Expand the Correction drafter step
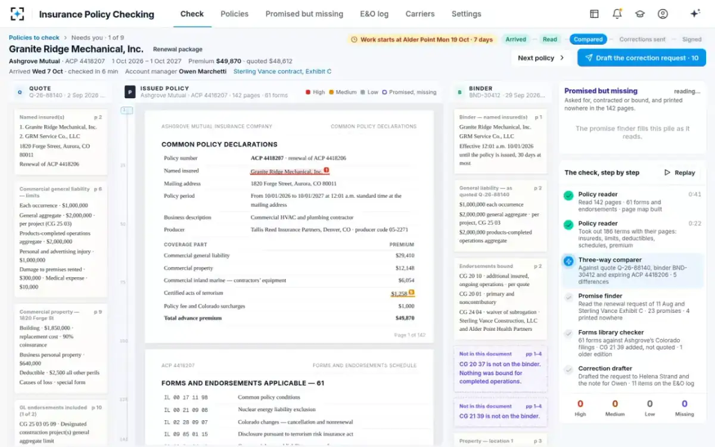The image size is (715, 447). click(x=632, y=376)
